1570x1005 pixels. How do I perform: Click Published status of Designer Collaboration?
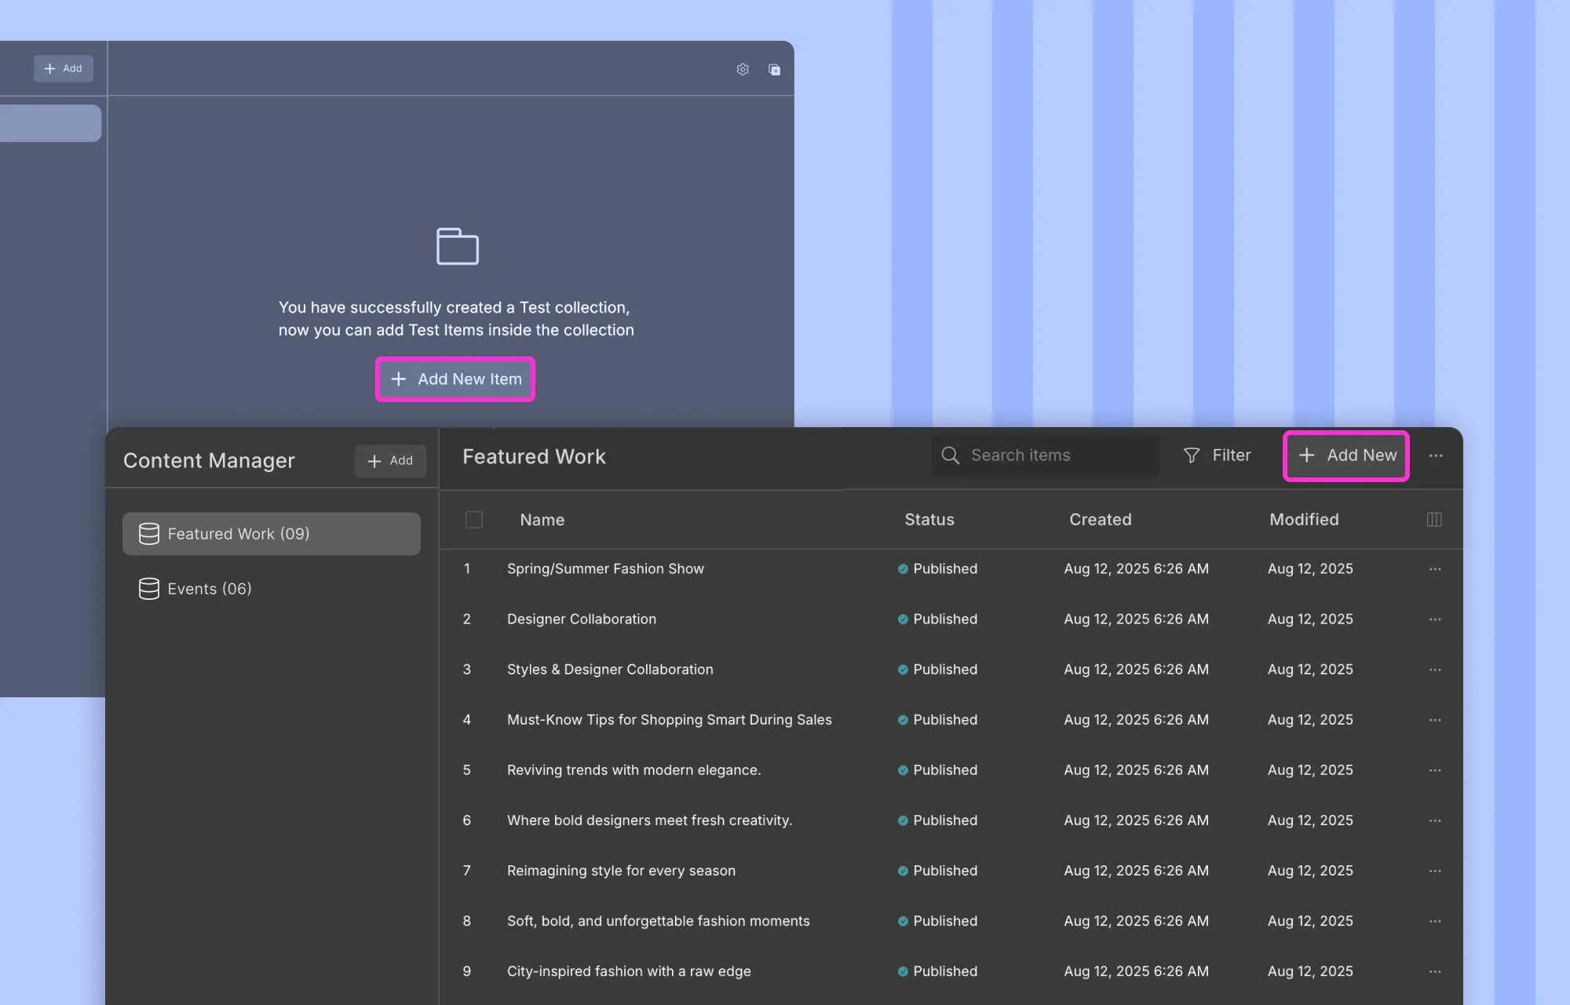(938, 619)
